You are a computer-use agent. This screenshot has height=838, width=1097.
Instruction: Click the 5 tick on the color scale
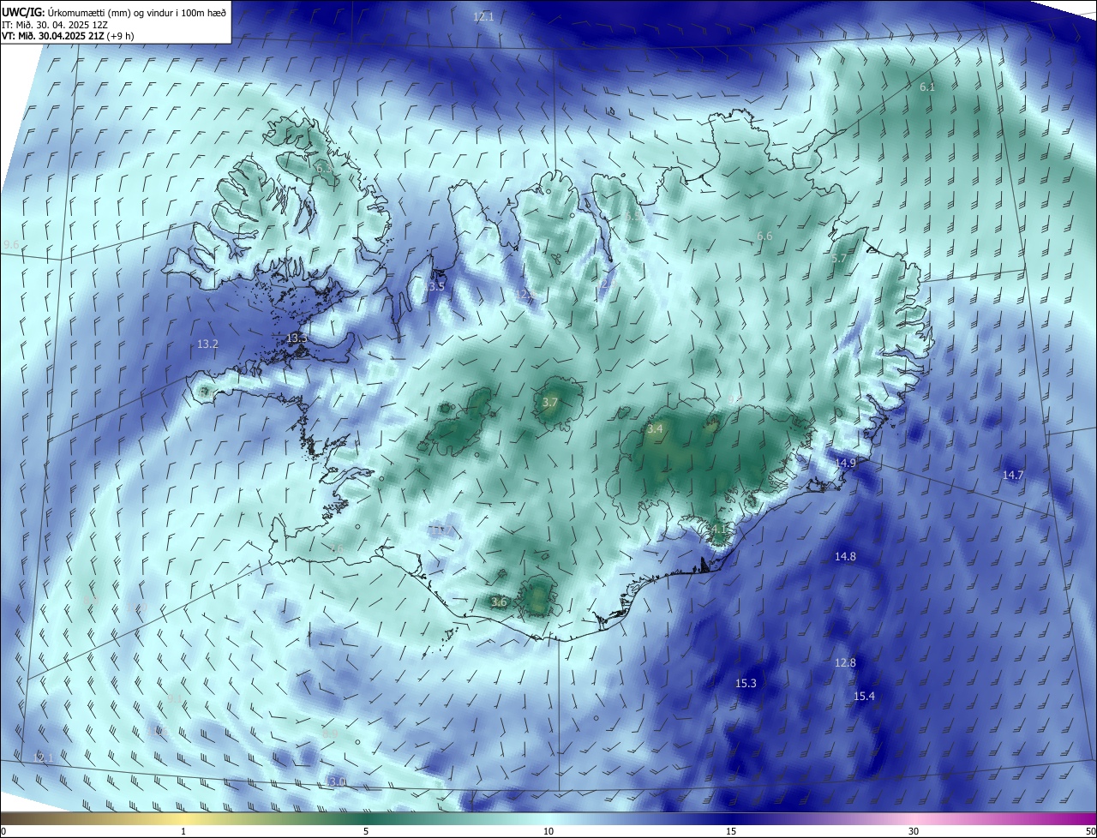pyautogui.click(x=366, y=831)
